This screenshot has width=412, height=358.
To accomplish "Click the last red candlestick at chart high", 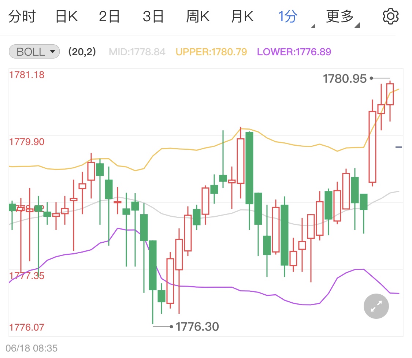I will (390, 94).
